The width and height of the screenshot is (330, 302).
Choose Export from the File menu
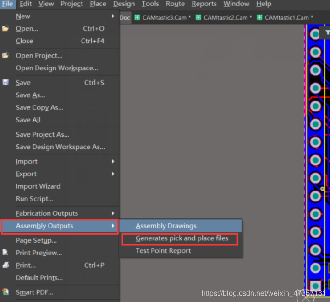tap(60, 174)
